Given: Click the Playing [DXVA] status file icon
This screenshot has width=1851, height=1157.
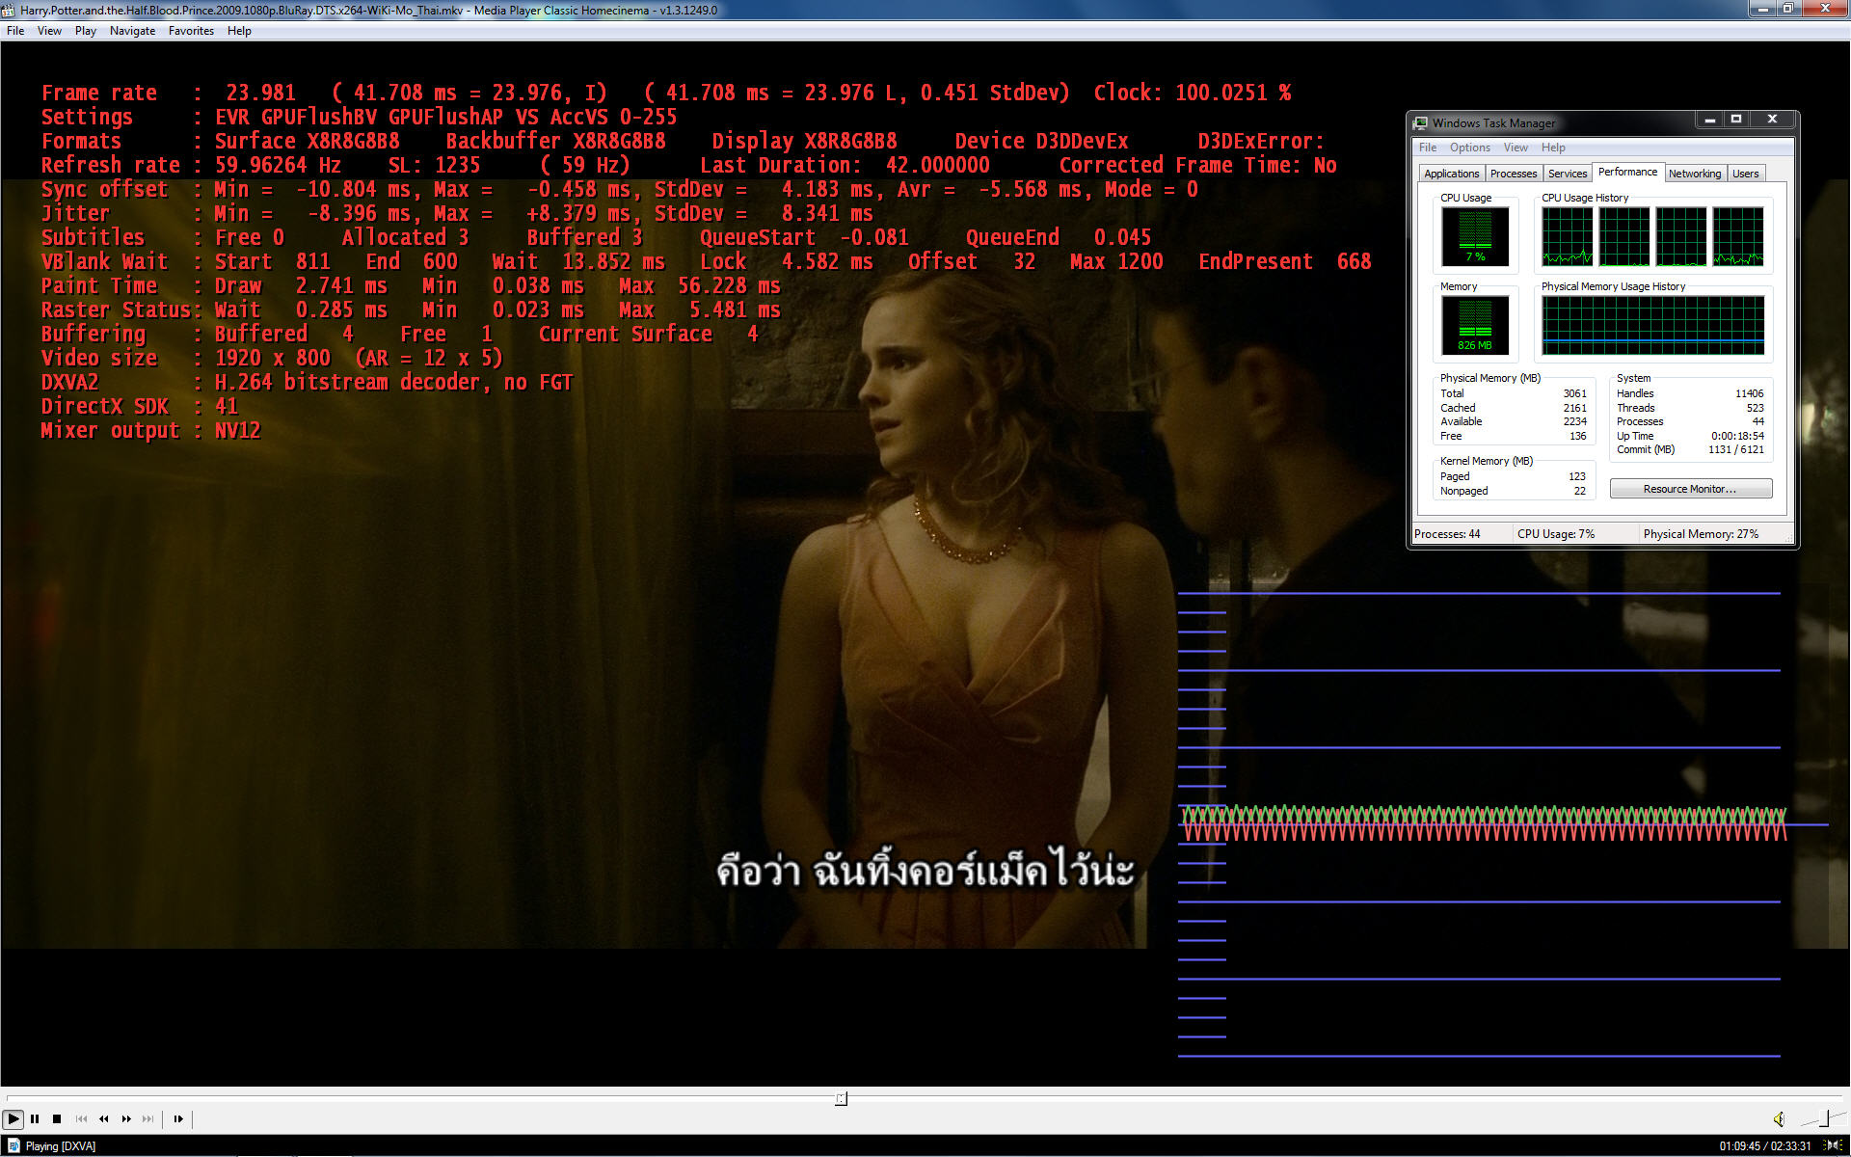Looking at the screenshot, I should pyautogui.click(x=13, y=1145).
